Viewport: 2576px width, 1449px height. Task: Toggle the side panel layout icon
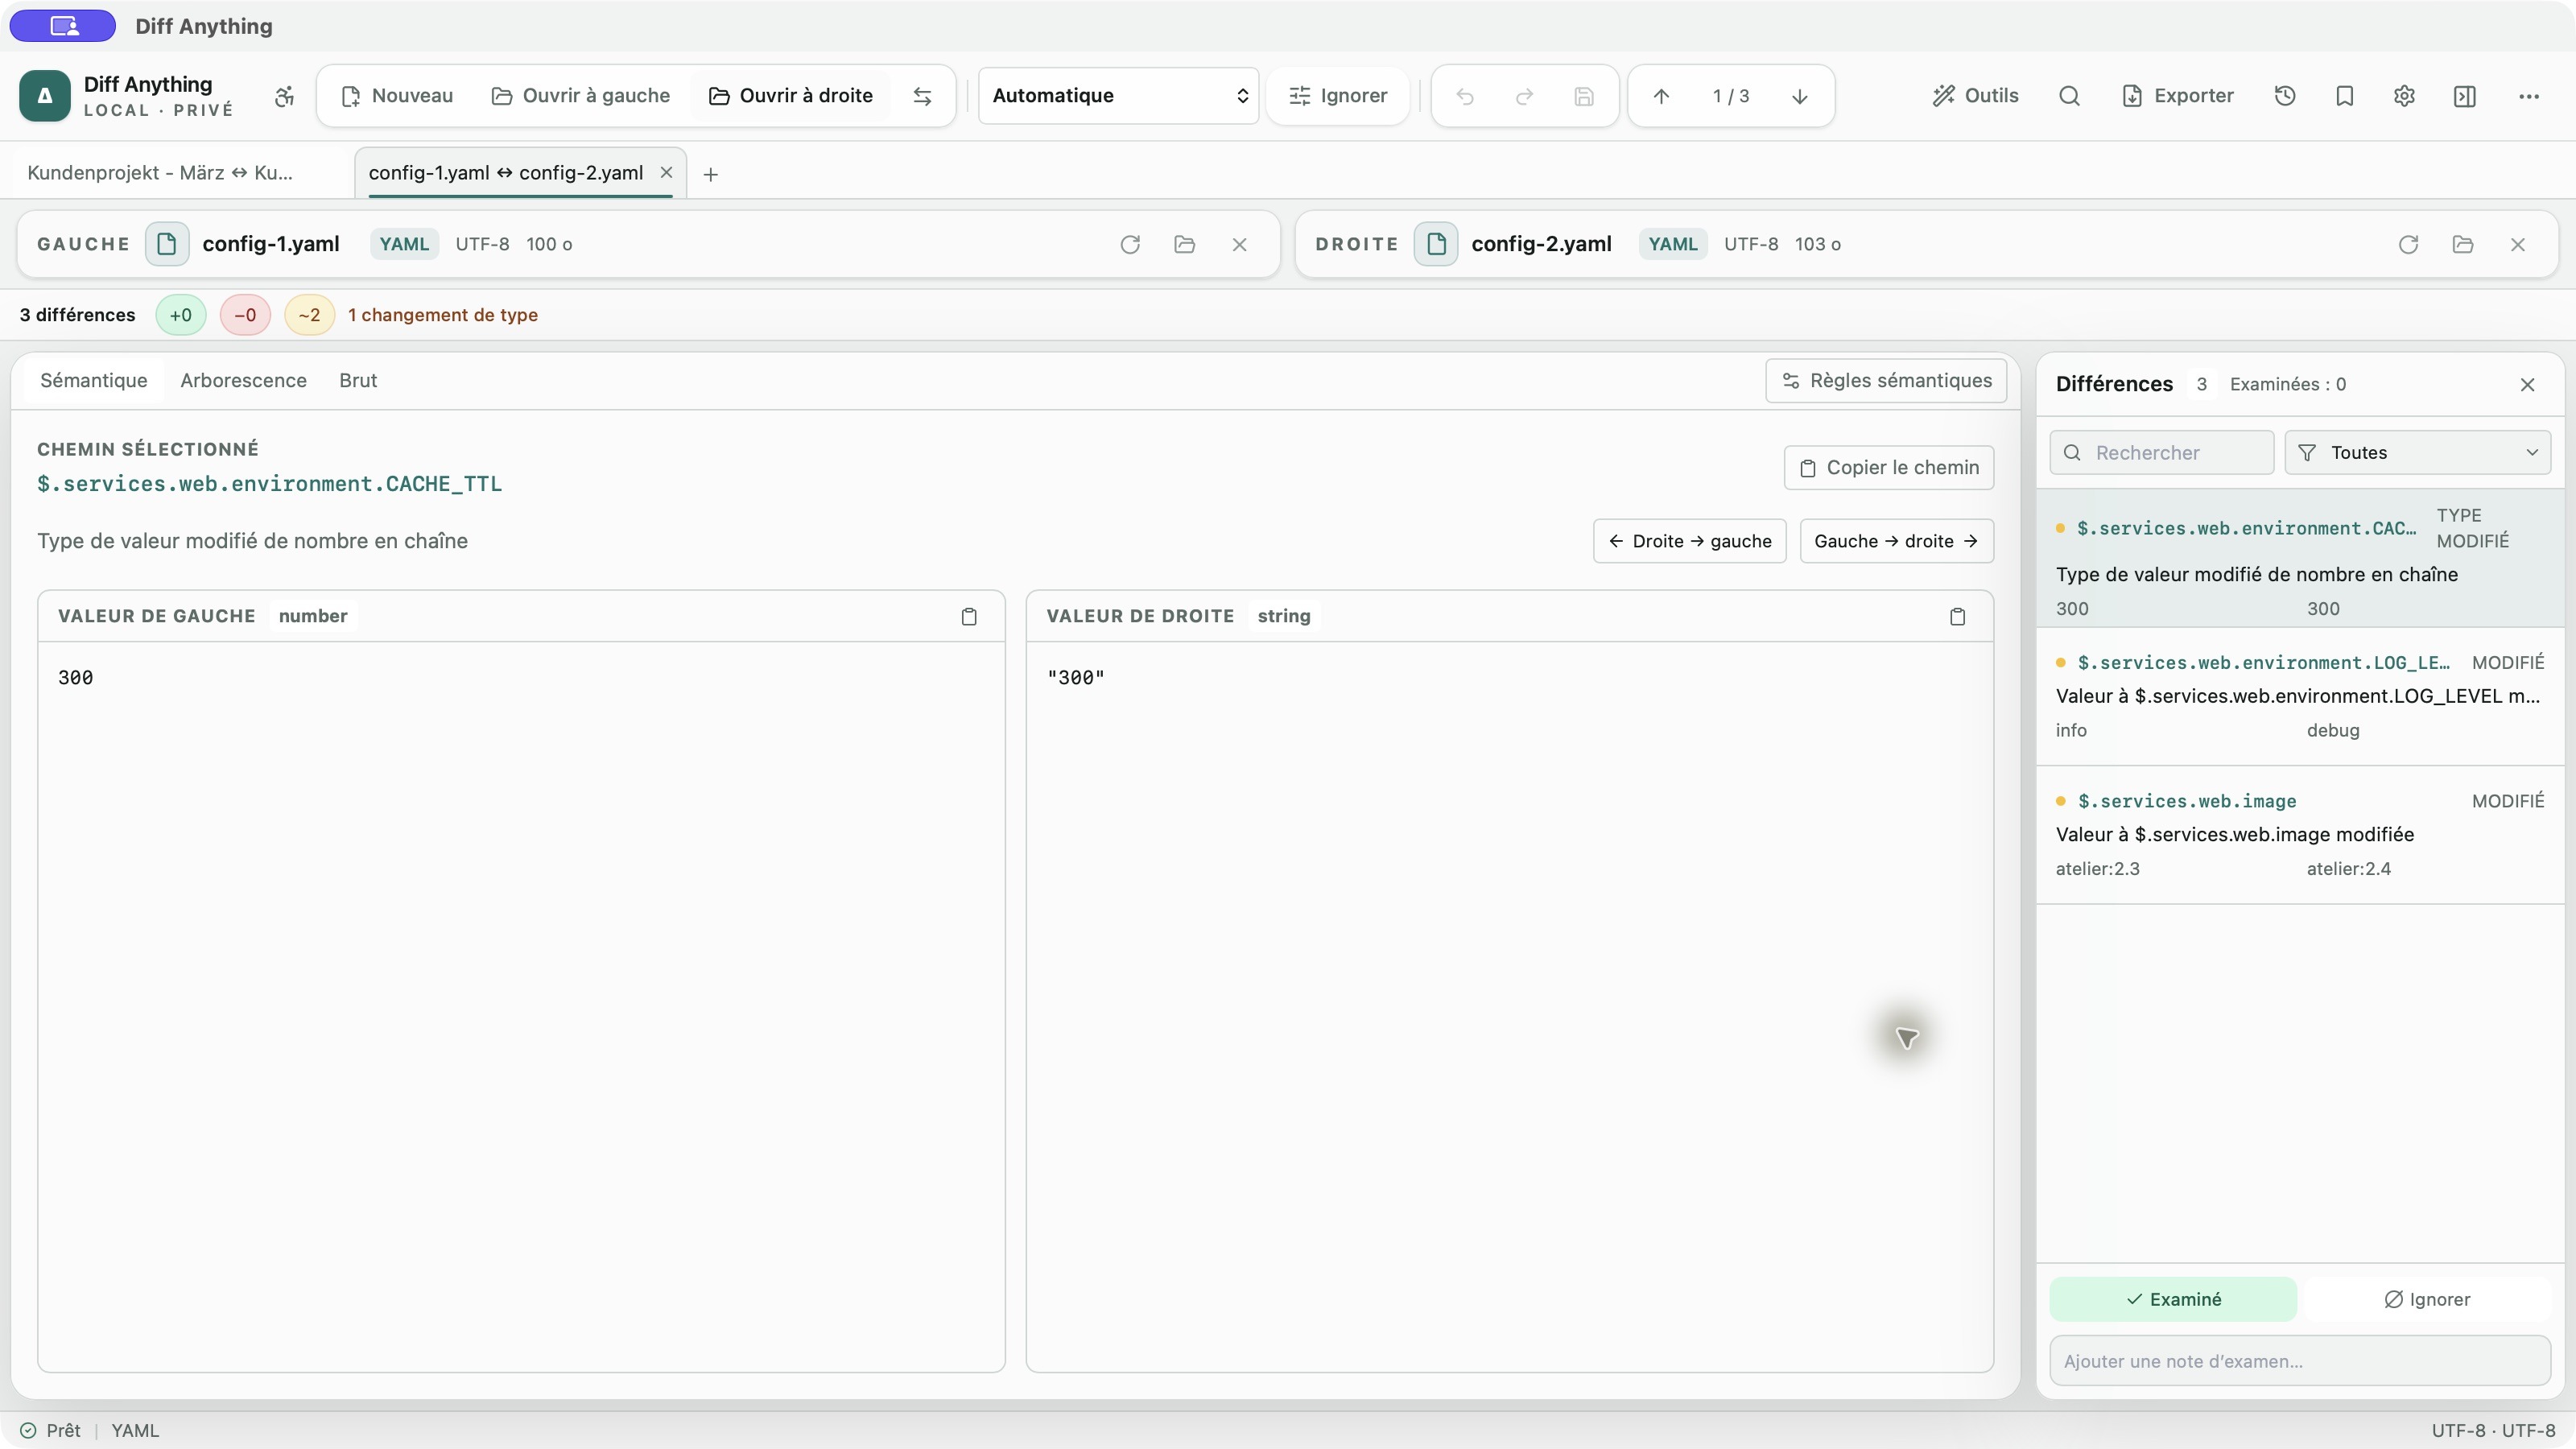coord(2464,96)
